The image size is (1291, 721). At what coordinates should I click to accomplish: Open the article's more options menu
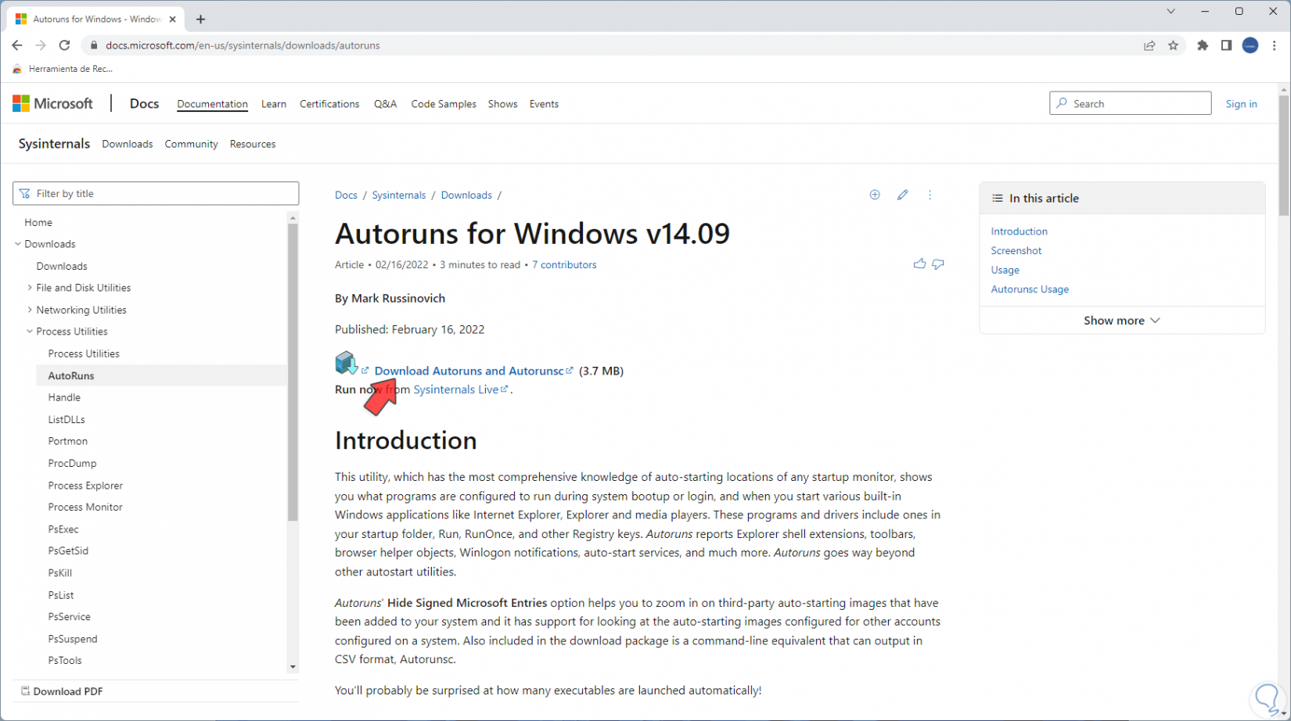tap(930, 195)
